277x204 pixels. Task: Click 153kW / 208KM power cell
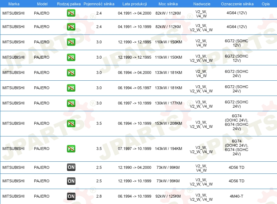(168, 123)
